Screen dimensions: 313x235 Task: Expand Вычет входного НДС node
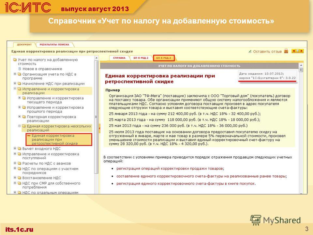click(x=15, y=148)
